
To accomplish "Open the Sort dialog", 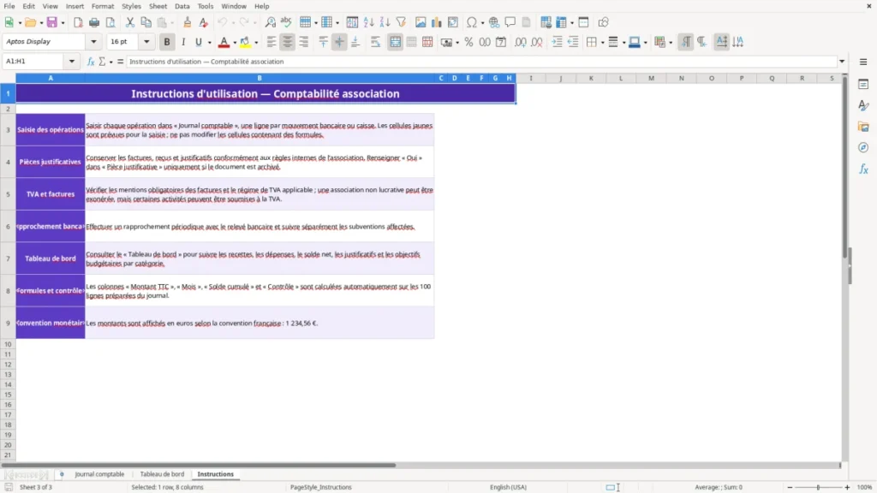I will point(352,22).
